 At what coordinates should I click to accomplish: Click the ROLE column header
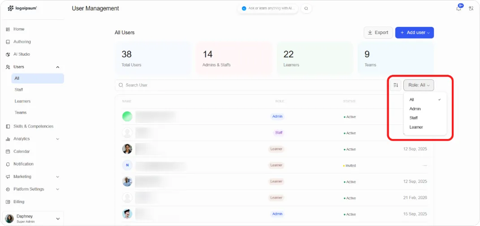click(280, 101)
